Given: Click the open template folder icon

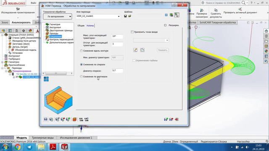Looking at the screenshot, I should point(130,16).
